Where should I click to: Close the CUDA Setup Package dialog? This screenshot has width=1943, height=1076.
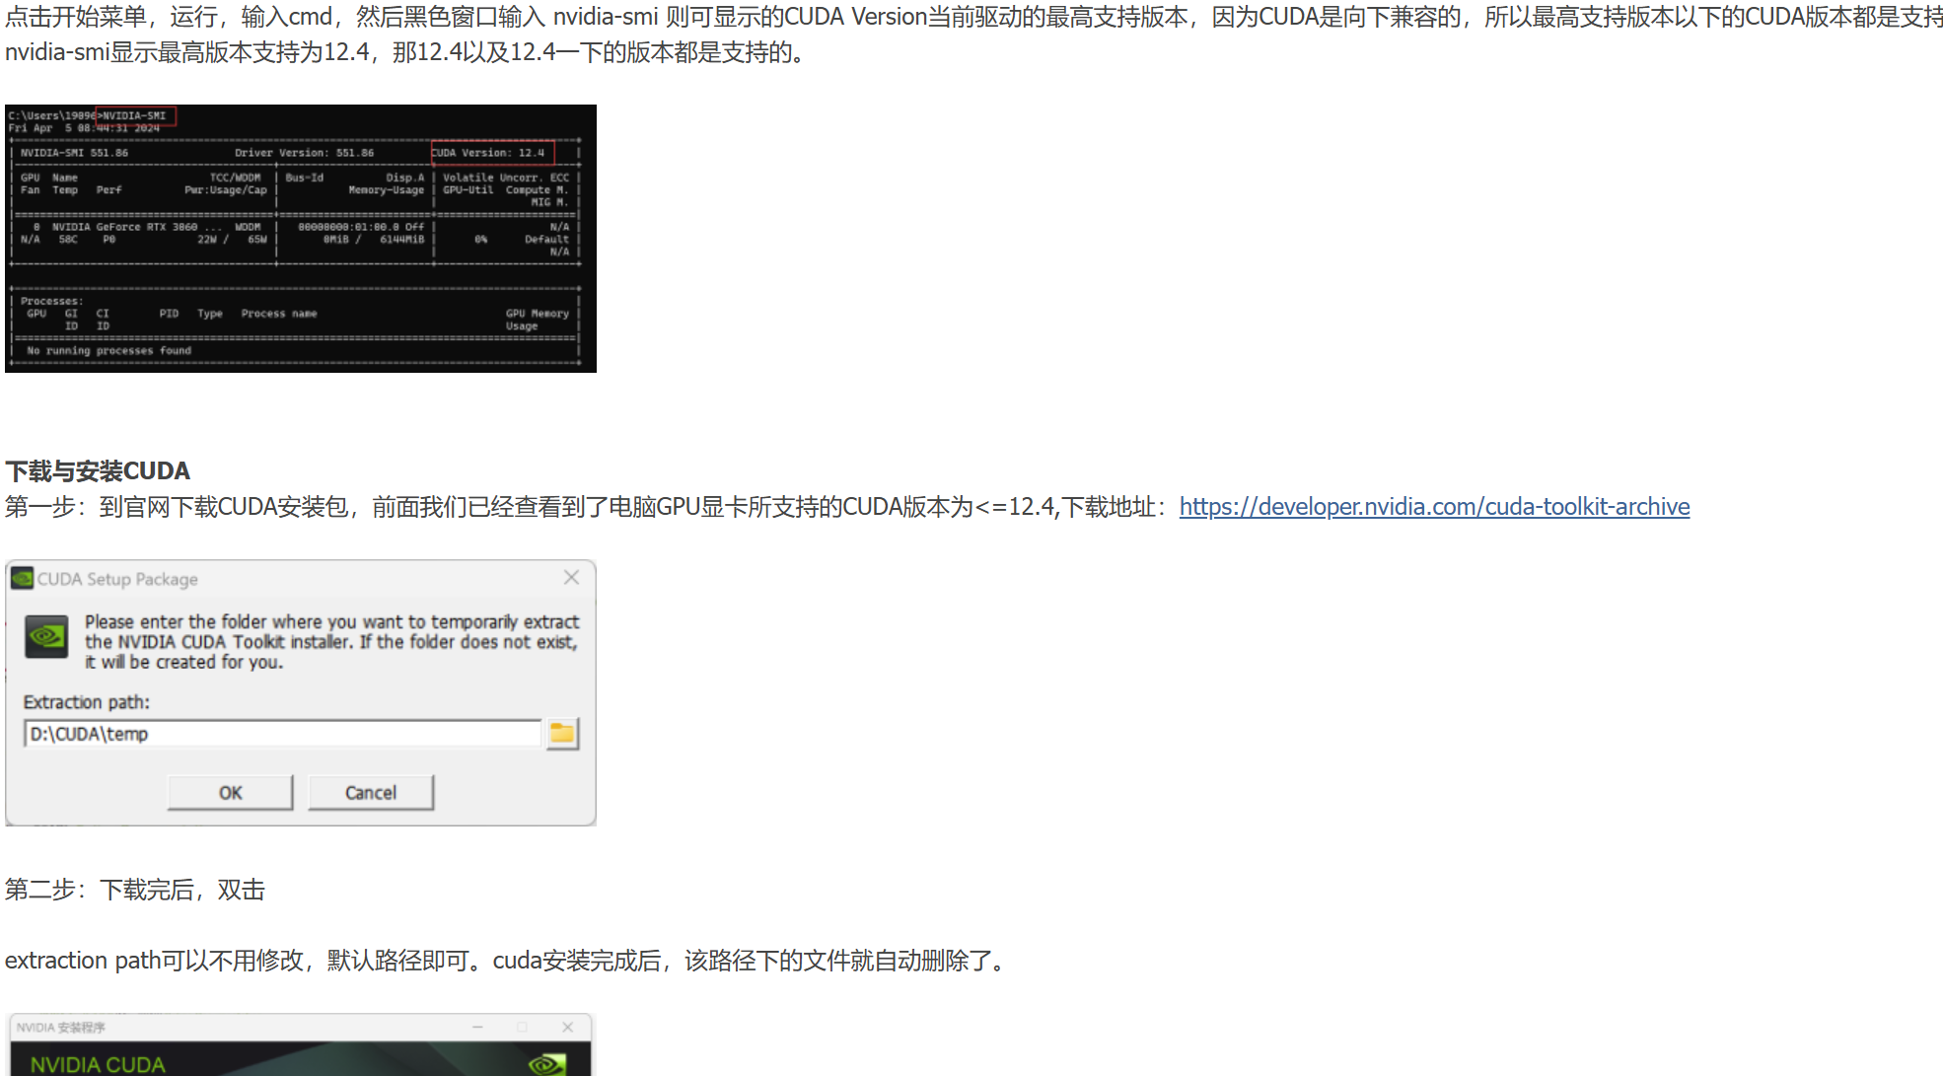click(571, 578)
